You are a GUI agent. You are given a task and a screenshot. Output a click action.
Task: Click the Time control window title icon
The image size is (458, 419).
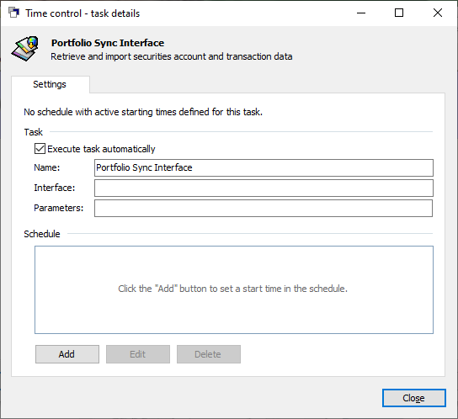[x=13, y=13]
